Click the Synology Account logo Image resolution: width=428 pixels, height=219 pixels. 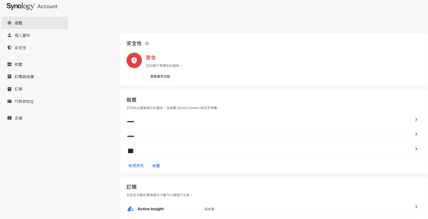point(32,6)
